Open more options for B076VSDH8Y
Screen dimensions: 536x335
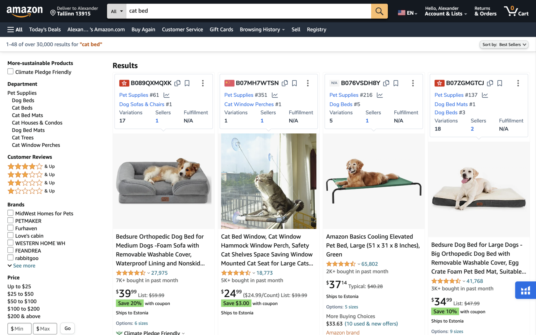pyautogui.click(x=413, y=83)
